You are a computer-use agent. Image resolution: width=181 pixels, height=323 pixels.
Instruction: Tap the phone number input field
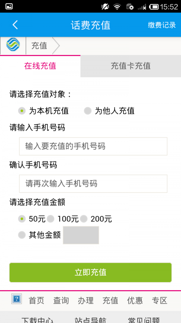[93, 146]
